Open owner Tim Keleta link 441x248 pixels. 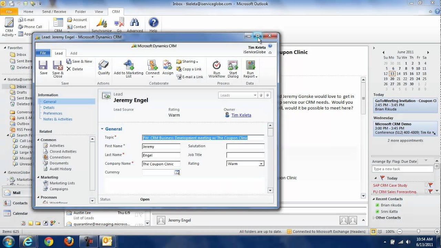pyautogui.click(x=241, y=115)
